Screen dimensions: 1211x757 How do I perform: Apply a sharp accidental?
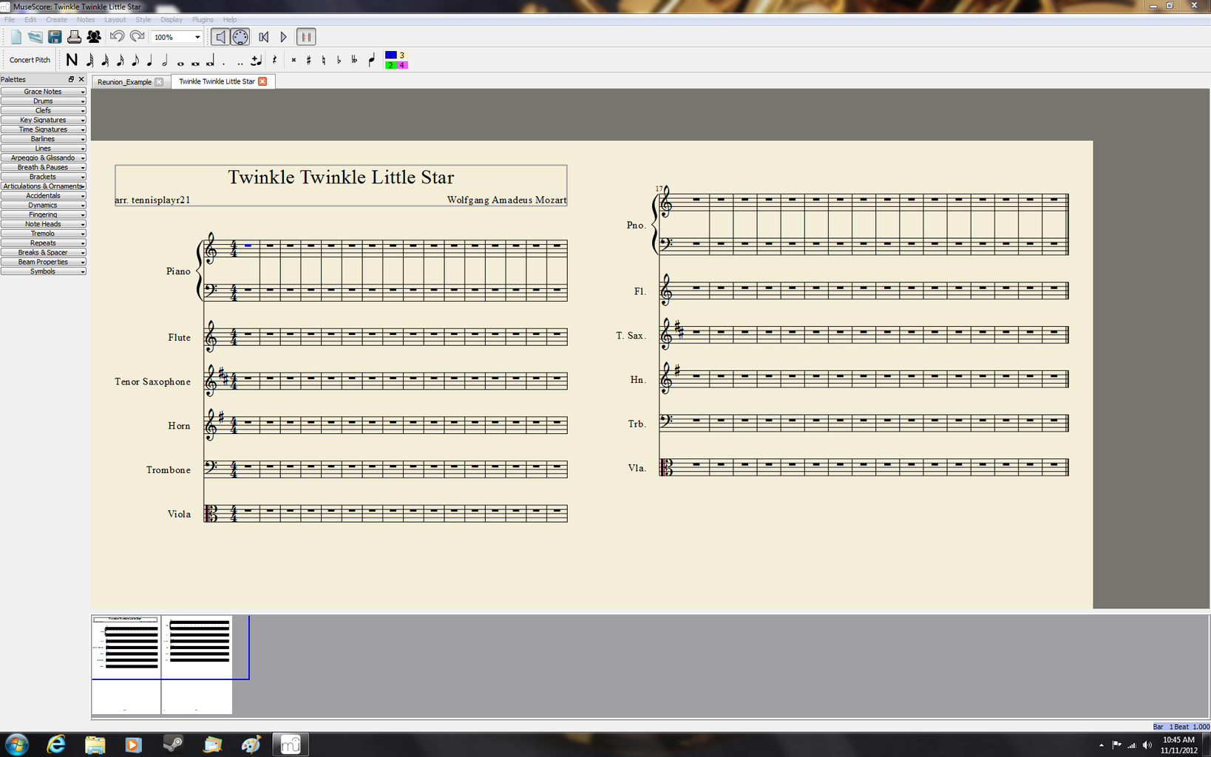(308, 61)
